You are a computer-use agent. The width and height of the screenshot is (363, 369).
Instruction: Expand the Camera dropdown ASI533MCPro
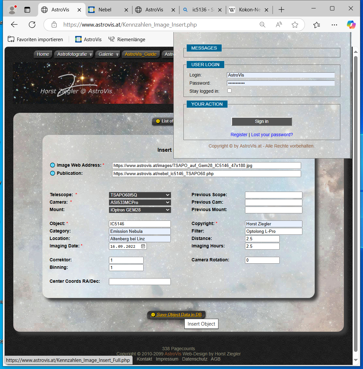click(x=140, y=202)
